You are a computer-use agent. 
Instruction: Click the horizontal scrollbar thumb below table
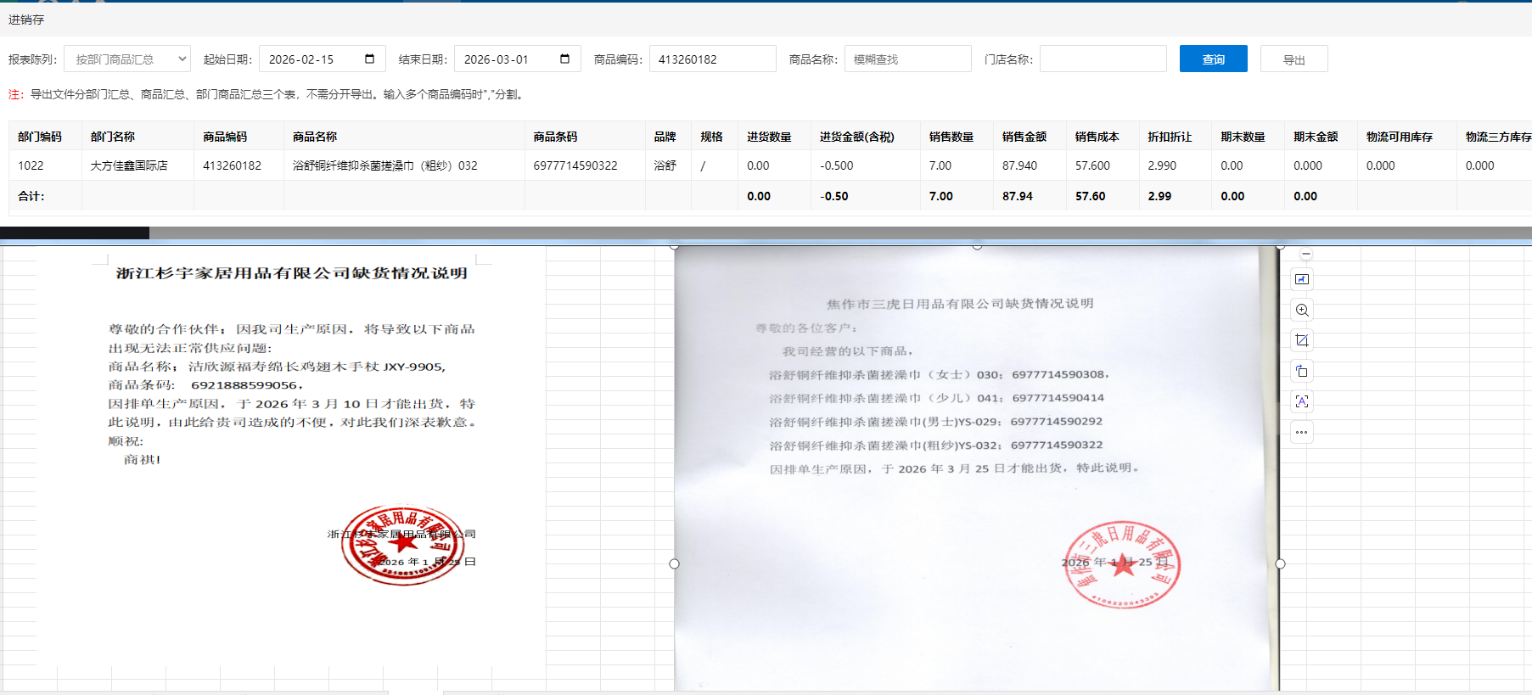pos(75,233)
